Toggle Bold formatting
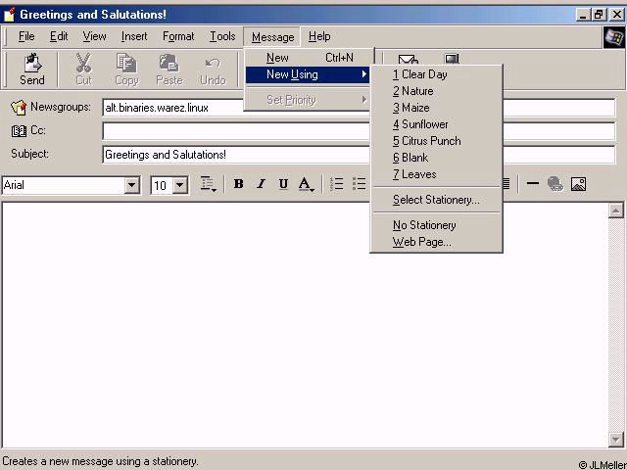This screenshot has width=627, height=470. coord(239,184)
